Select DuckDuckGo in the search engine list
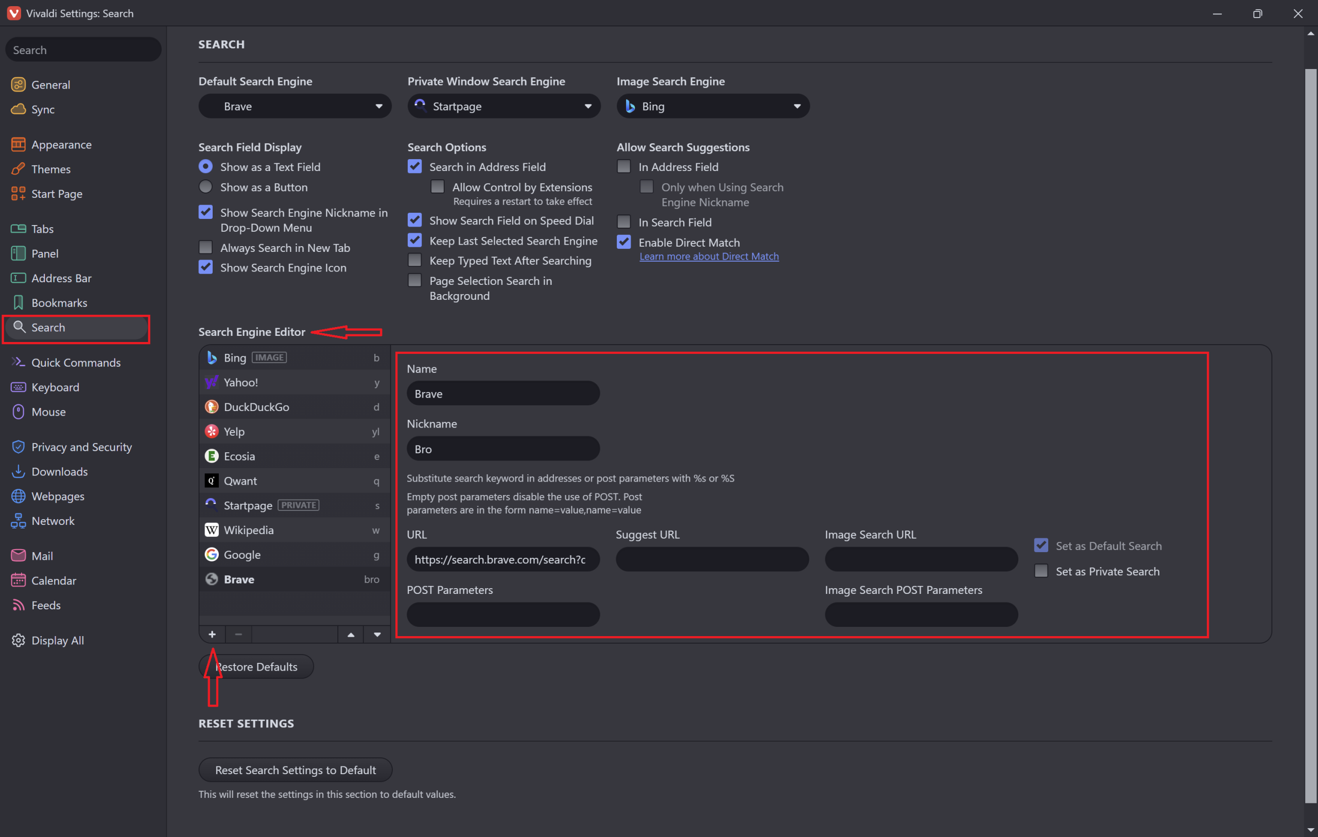Viewport: 1318px width, 837px height. [x=256, y=407]
